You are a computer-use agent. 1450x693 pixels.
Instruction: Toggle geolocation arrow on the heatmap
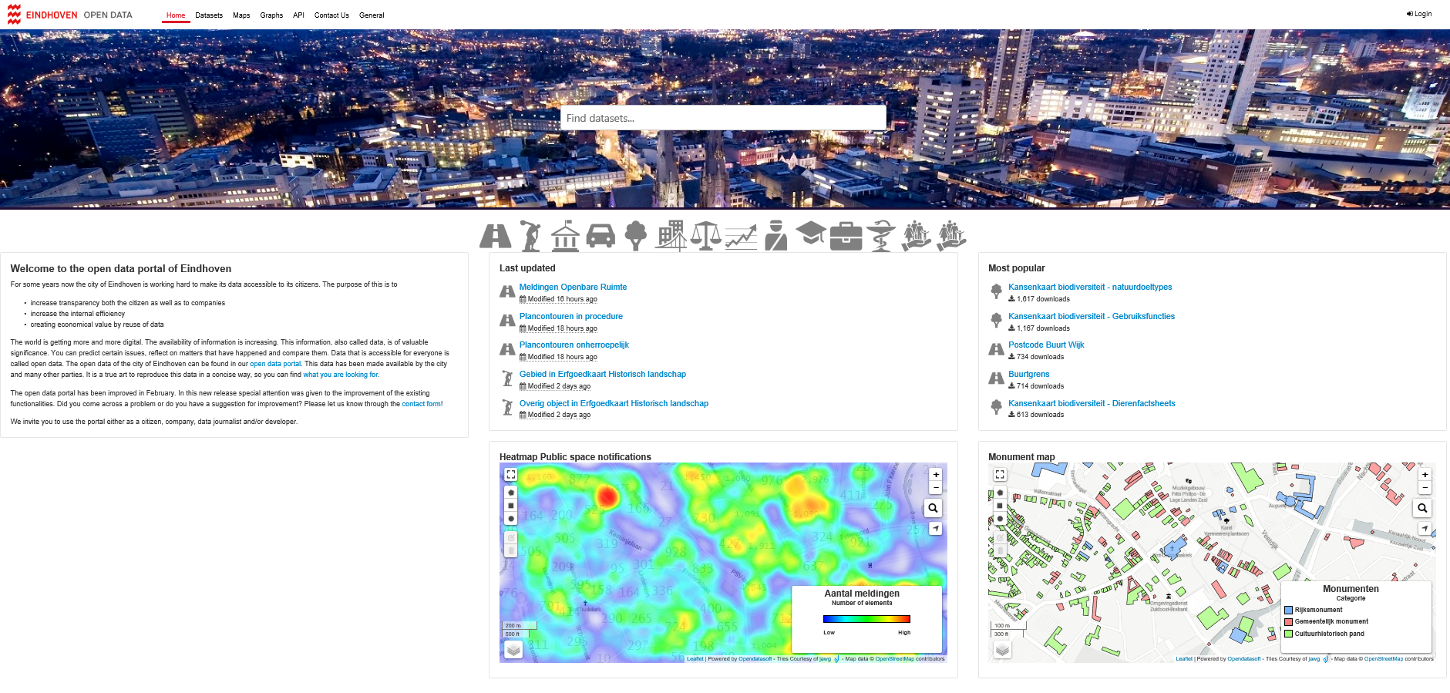coord(934,529)
